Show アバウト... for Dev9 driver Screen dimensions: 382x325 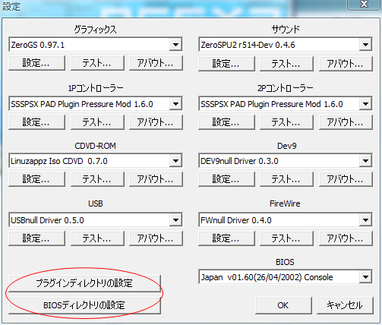coord(346,179)
